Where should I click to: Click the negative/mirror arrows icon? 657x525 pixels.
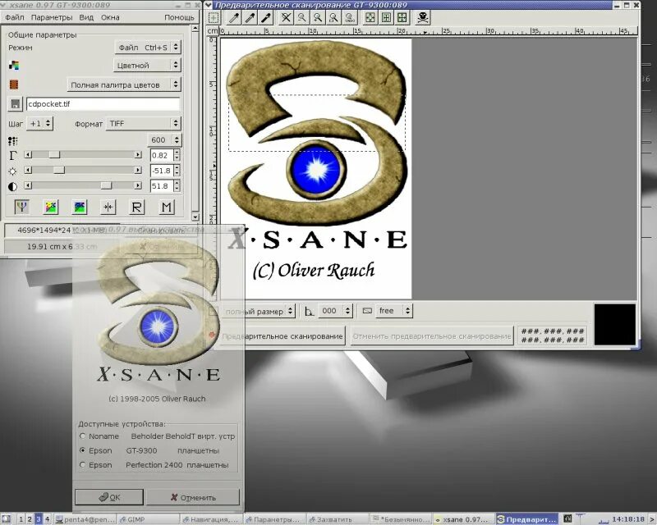(108, 207)
